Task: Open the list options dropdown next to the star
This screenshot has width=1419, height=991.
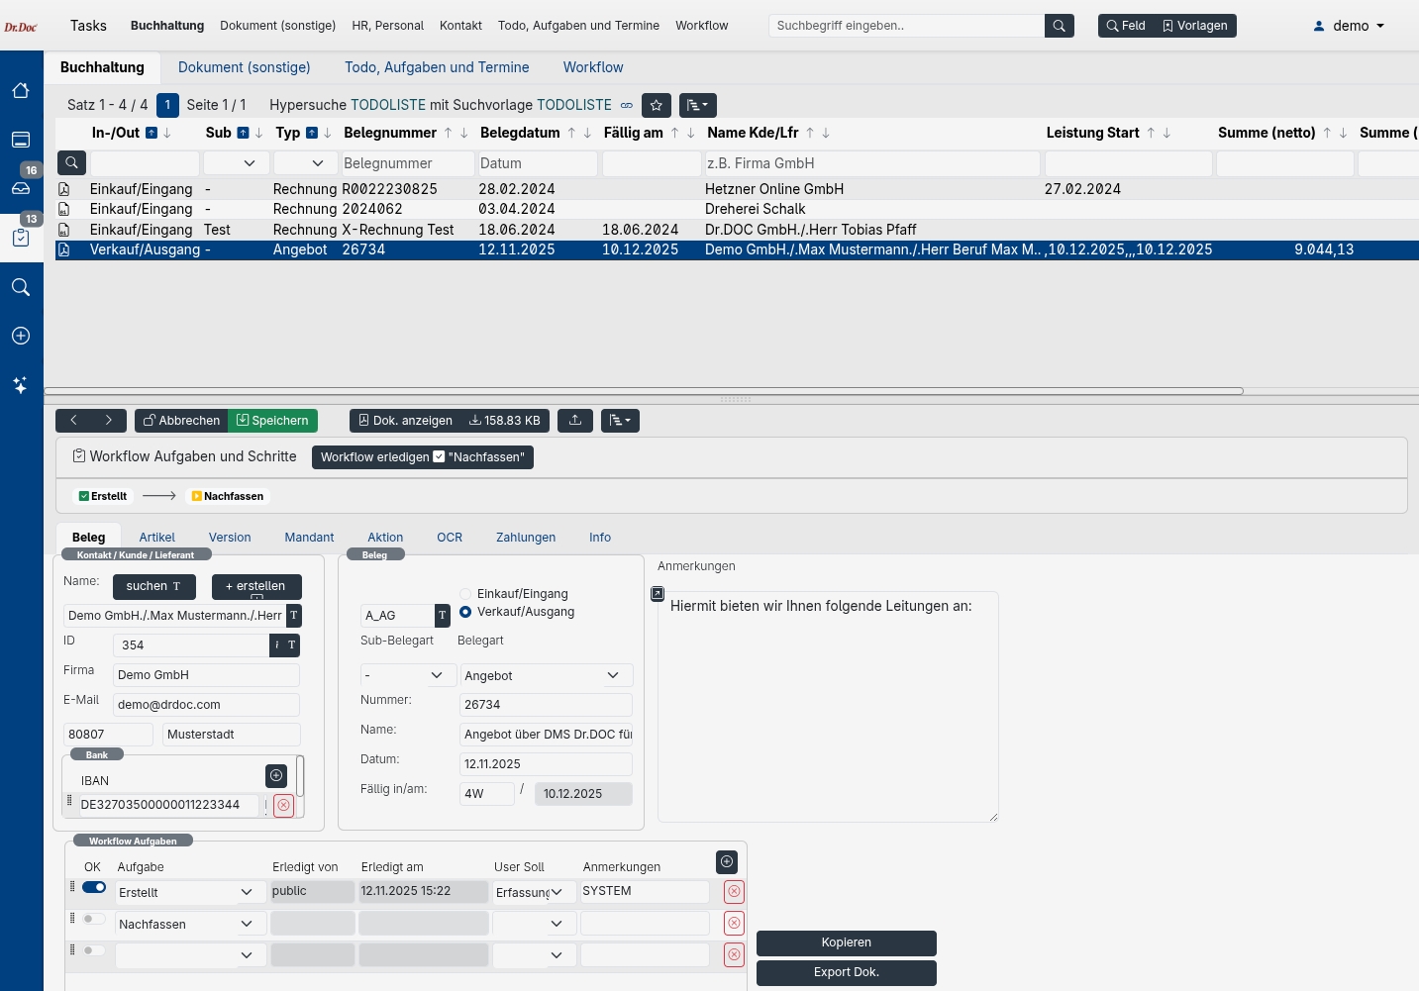Action: click(x=698, y=105)
